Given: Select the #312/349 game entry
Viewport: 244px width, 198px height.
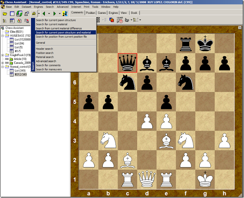Looking at the screenshot, I should click(x=20, y=74).
